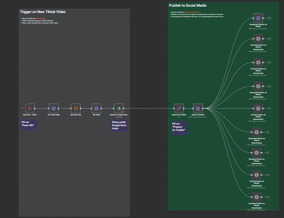Select the Prepare for Publish pencil node
The width and height of the screenshot is (284, 218).
coord(179,108)
